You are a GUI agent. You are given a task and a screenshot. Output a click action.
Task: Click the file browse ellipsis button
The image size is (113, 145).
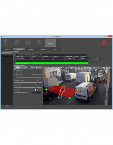[x=90, y=61]
